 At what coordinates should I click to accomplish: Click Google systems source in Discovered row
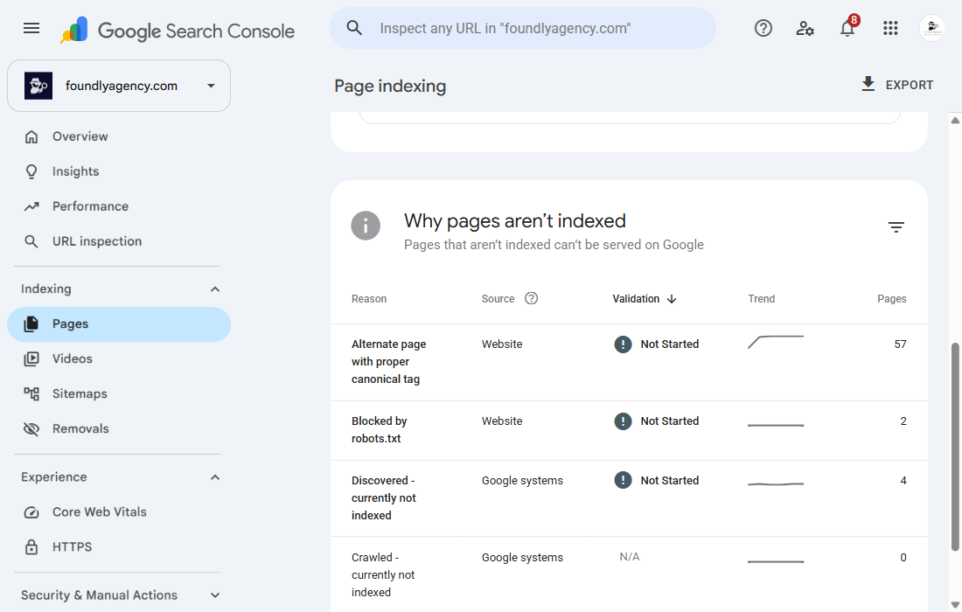coord(522,481)
